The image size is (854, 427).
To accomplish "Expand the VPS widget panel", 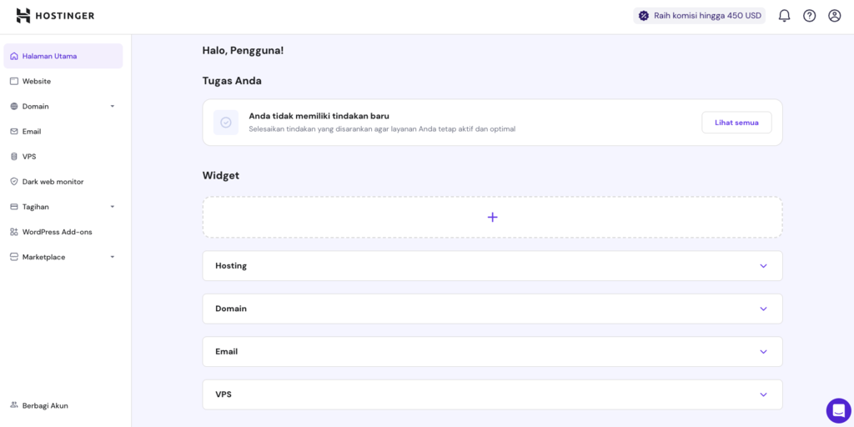I will click(x=763, y=394).
